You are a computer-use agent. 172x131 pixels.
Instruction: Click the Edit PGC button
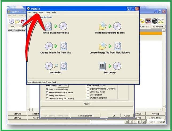17,118
